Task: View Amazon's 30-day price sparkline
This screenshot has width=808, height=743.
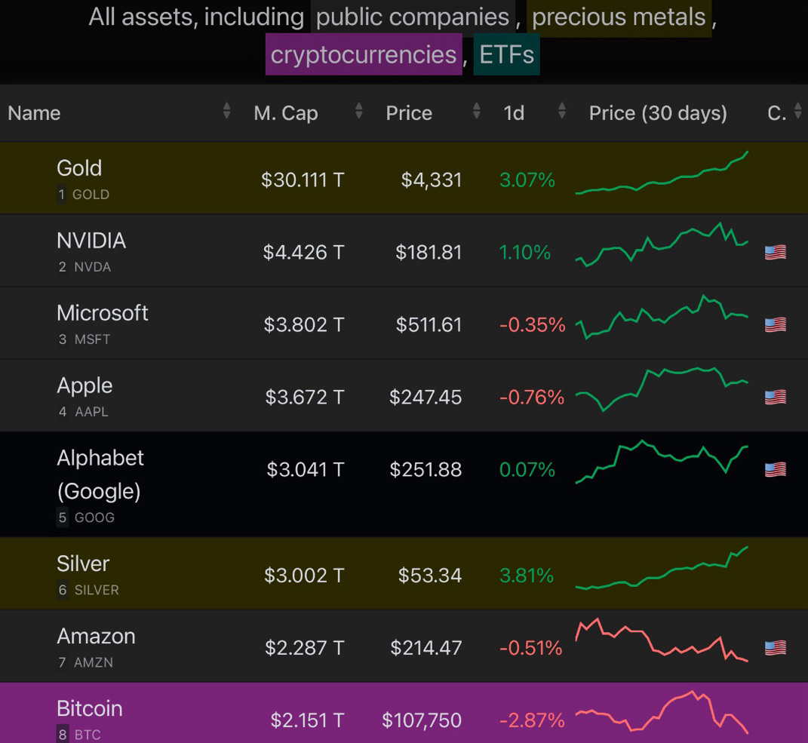Action: [x=662, y=641]
